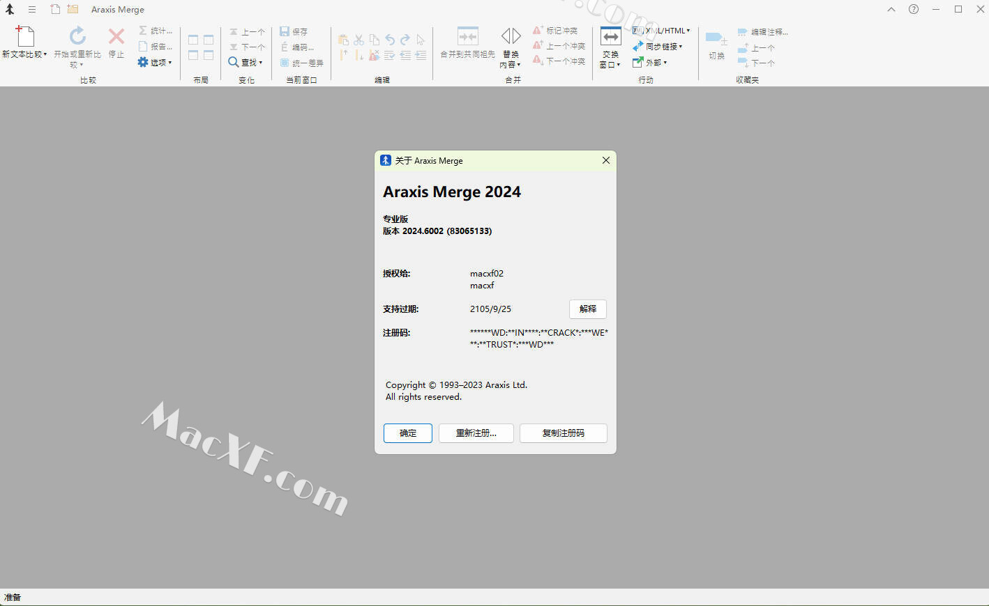989x606 pixels.
Task: Click the red Stop (停止) icon
Action: (116, 36)
